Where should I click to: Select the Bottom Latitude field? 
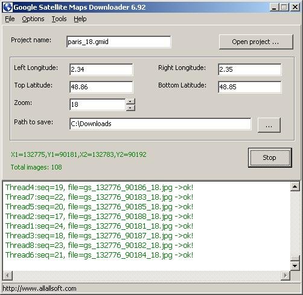click(249, 87)
